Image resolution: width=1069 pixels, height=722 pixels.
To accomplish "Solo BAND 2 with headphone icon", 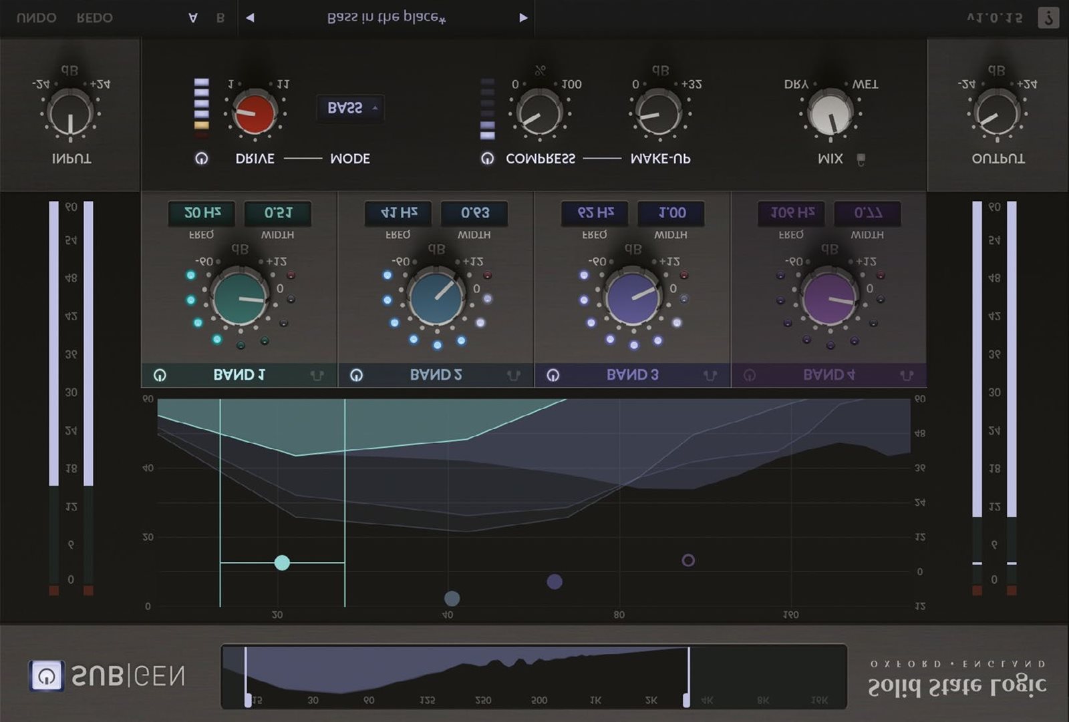I will click(514, 376).
